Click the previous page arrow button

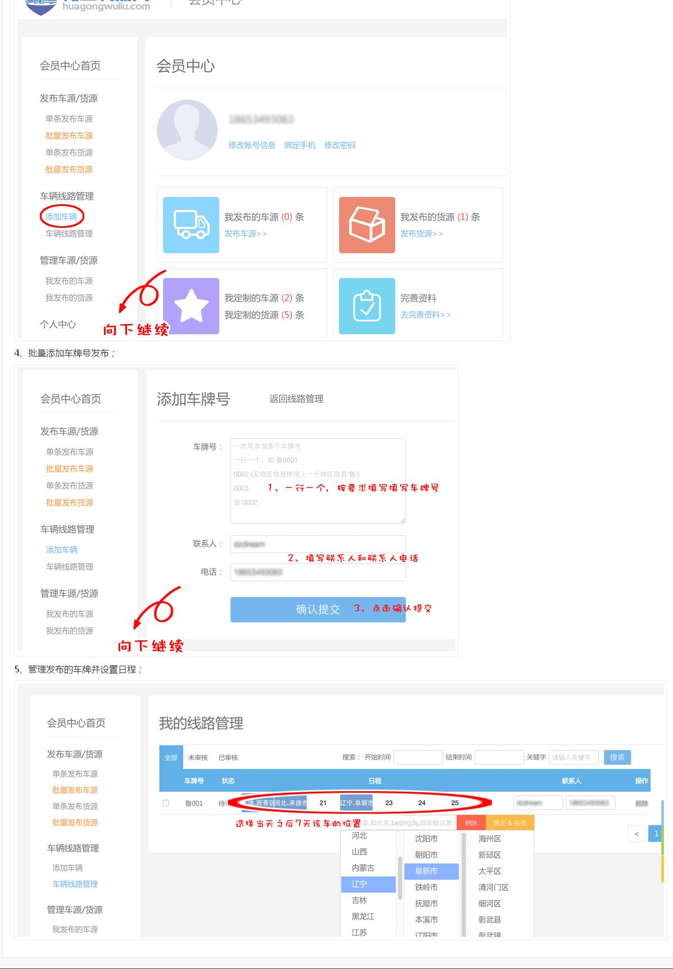tap(636, 834)
